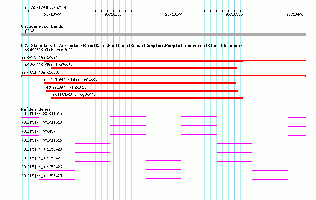
Task: Select ruler position 95718100
Action: coord(113,14)
